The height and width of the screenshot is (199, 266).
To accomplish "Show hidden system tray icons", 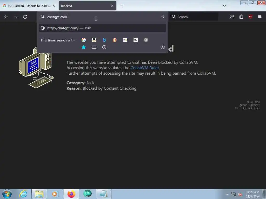I will pyautogui.click(x=227, y=194).
